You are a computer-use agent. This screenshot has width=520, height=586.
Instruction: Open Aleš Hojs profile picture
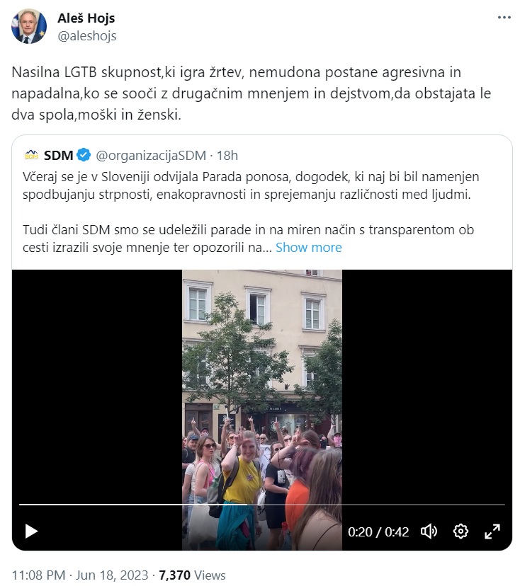(x=29, y=26)
